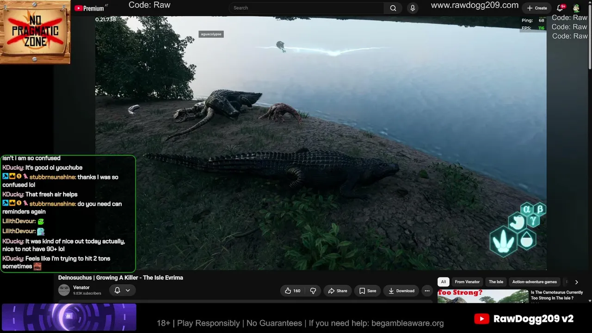Open Venator's channel avatar
This screenshot has height=333, width=592.
[64, 290]
